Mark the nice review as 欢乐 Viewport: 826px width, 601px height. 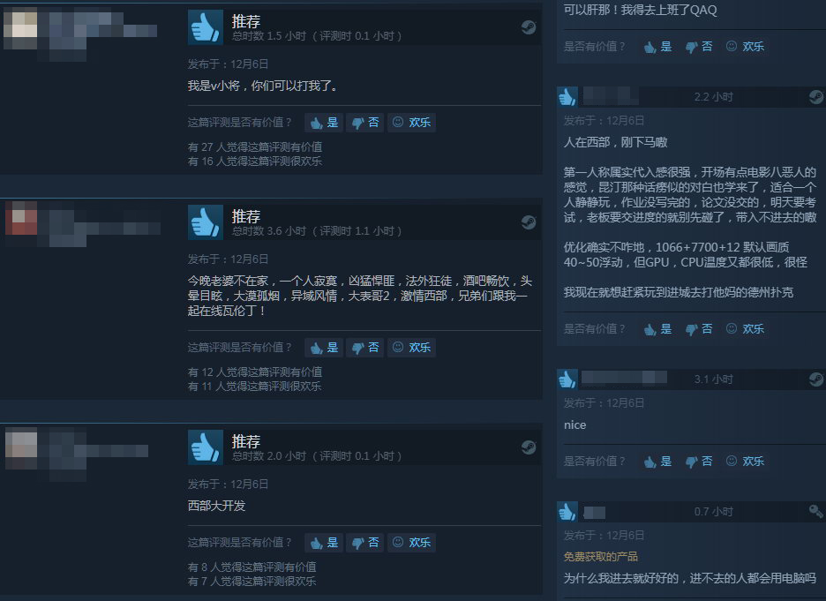[745, 462]
